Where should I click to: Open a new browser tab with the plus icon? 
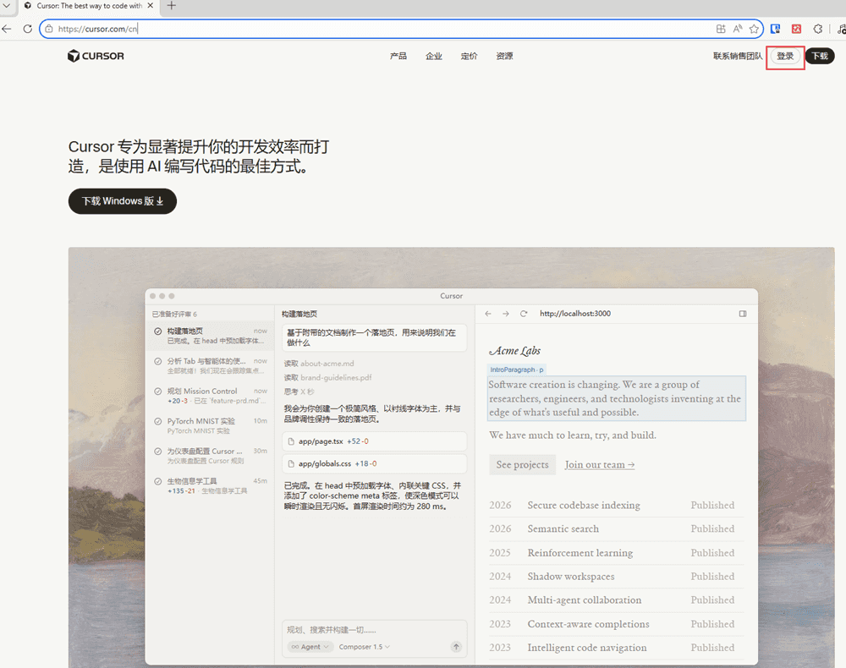click(172, 6)
